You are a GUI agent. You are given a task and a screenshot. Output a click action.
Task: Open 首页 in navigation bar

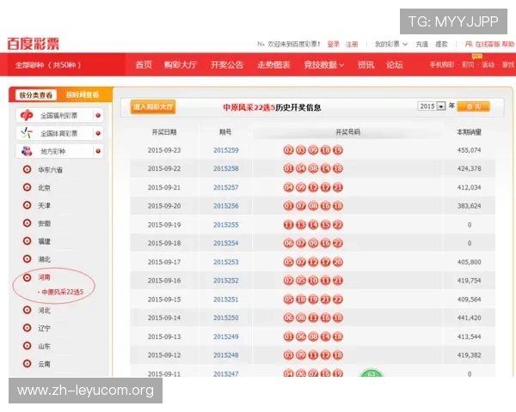(x=144, y=64)
